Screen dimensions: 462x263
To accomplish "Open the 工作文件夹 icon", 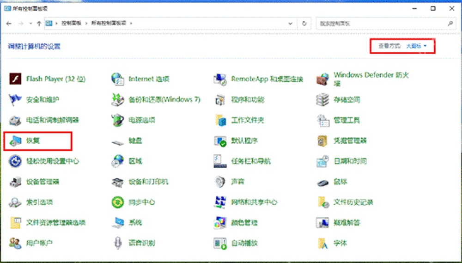I will click(220, 120).
